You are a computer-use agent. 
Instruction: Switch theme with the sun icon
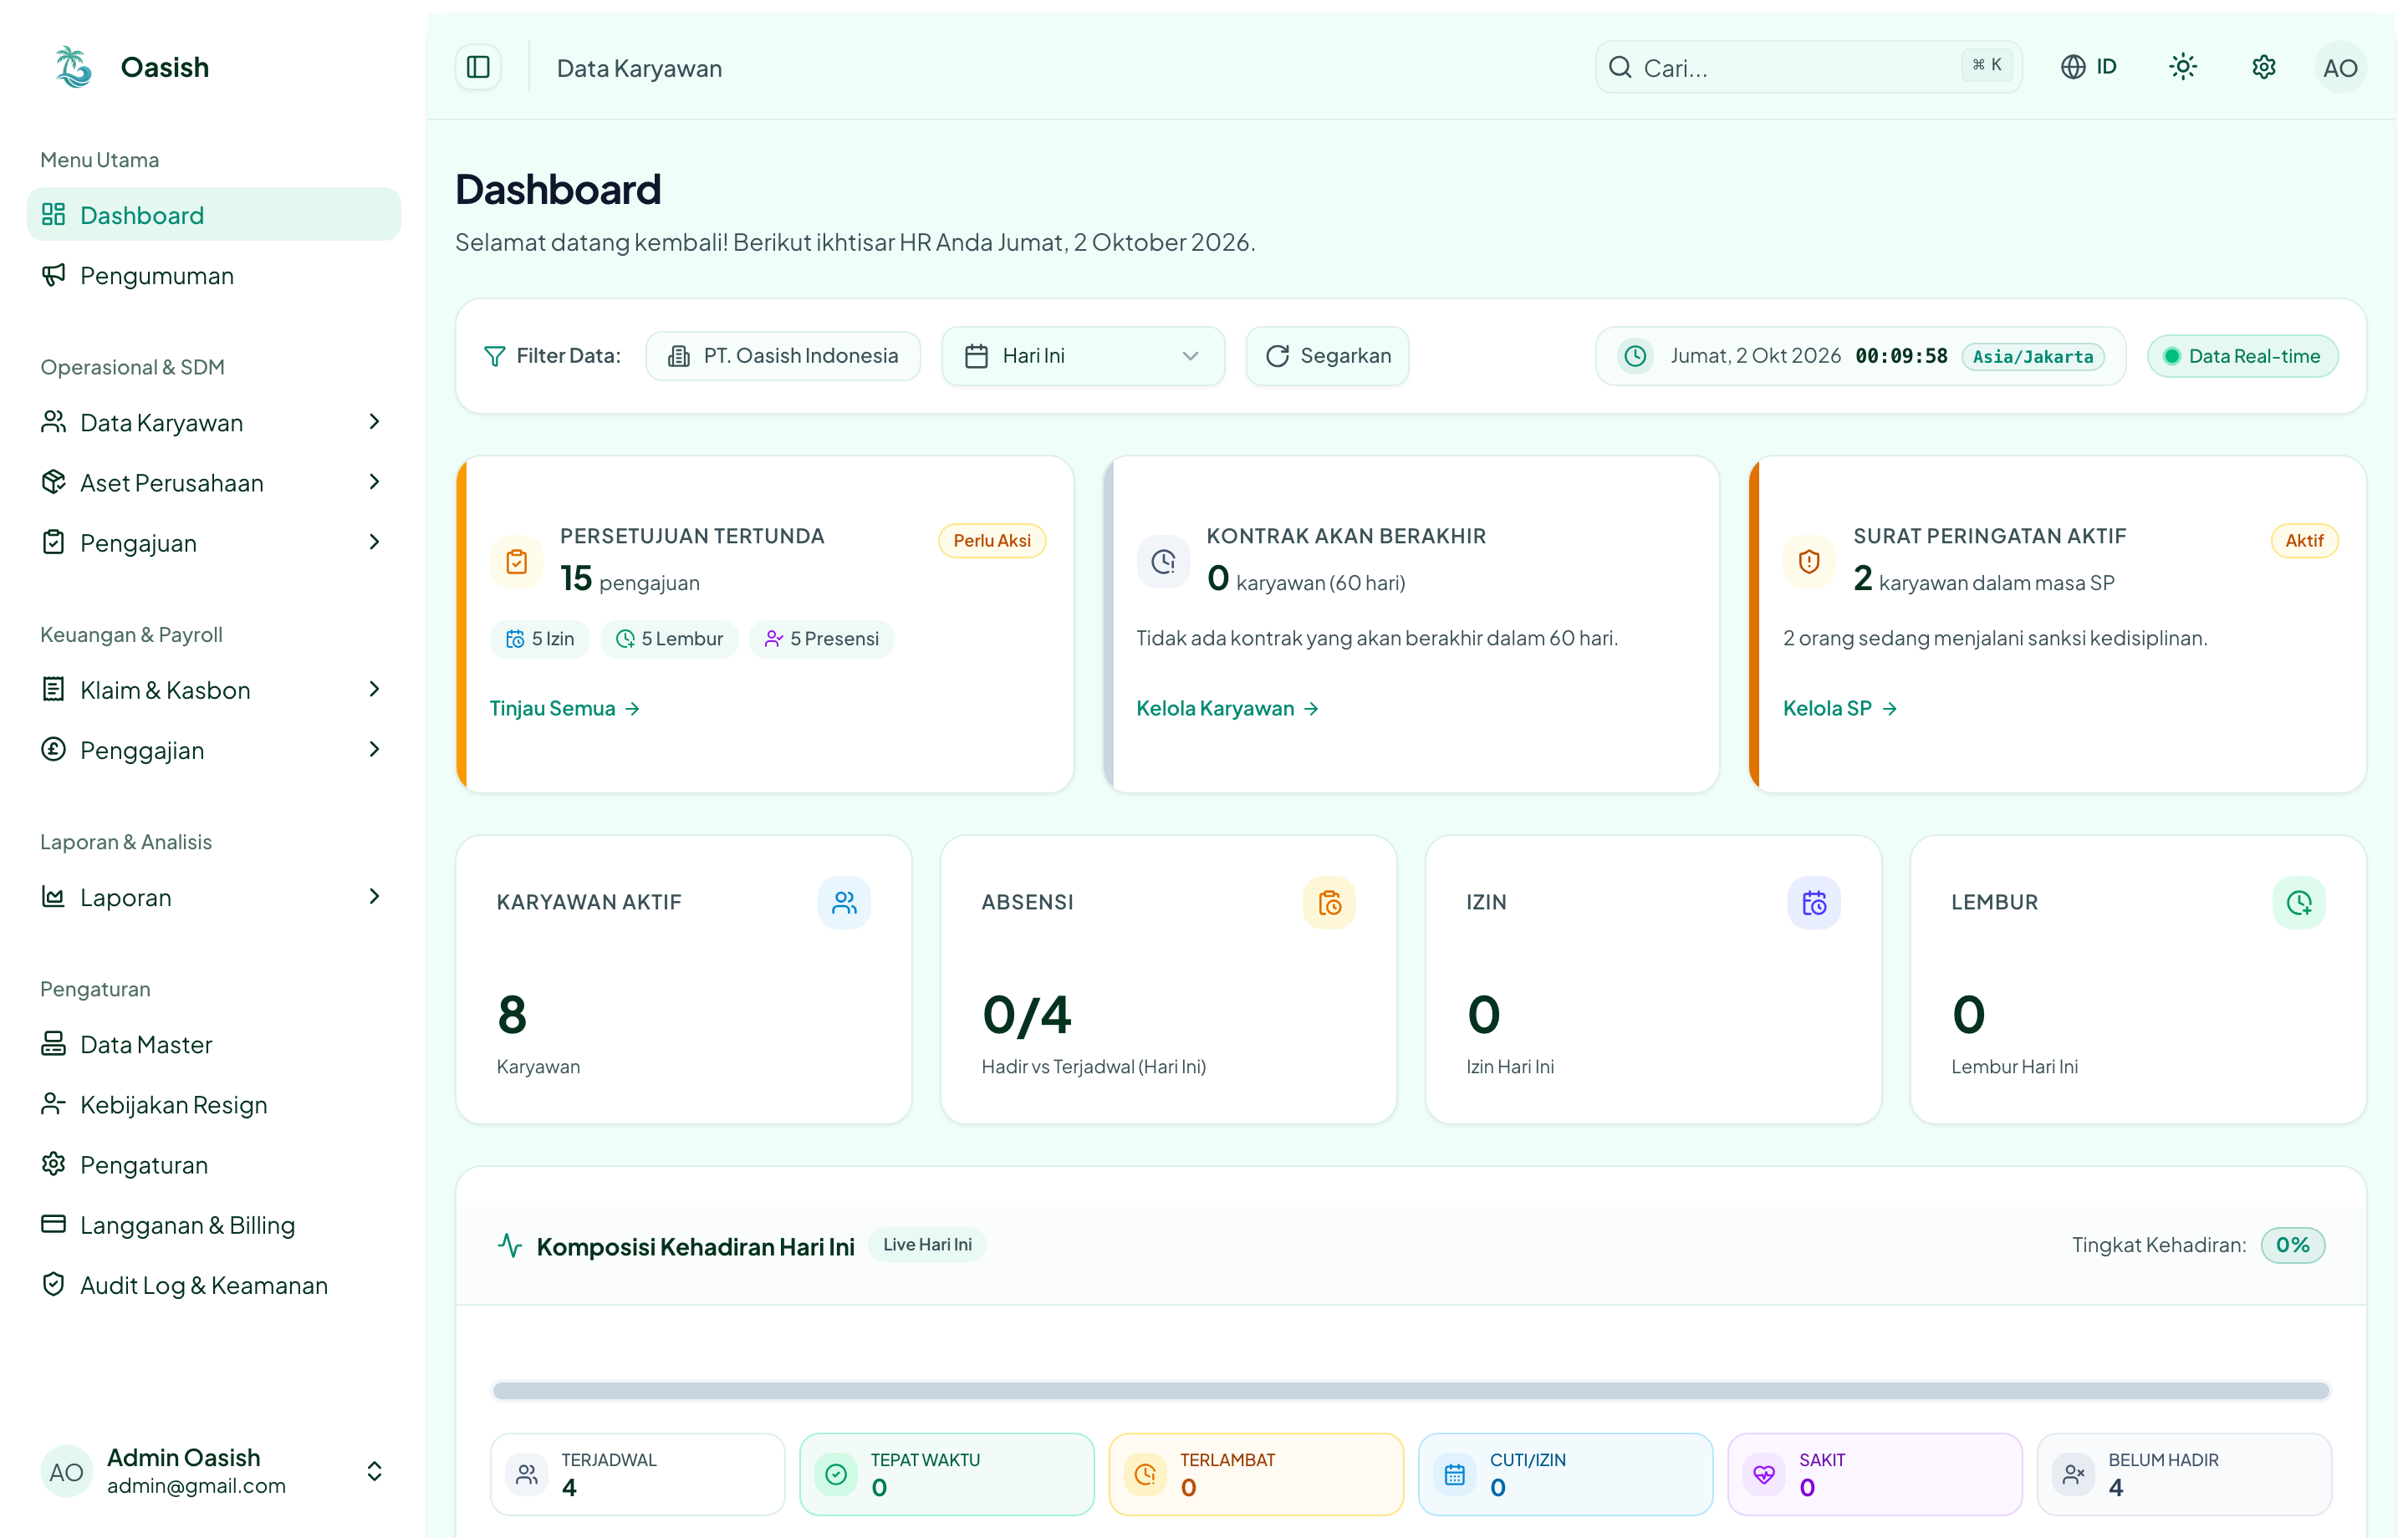(2183, 67)
